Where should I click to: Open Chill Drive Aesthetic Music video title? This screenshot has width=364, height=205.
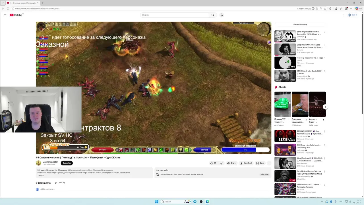coord(309,146)
